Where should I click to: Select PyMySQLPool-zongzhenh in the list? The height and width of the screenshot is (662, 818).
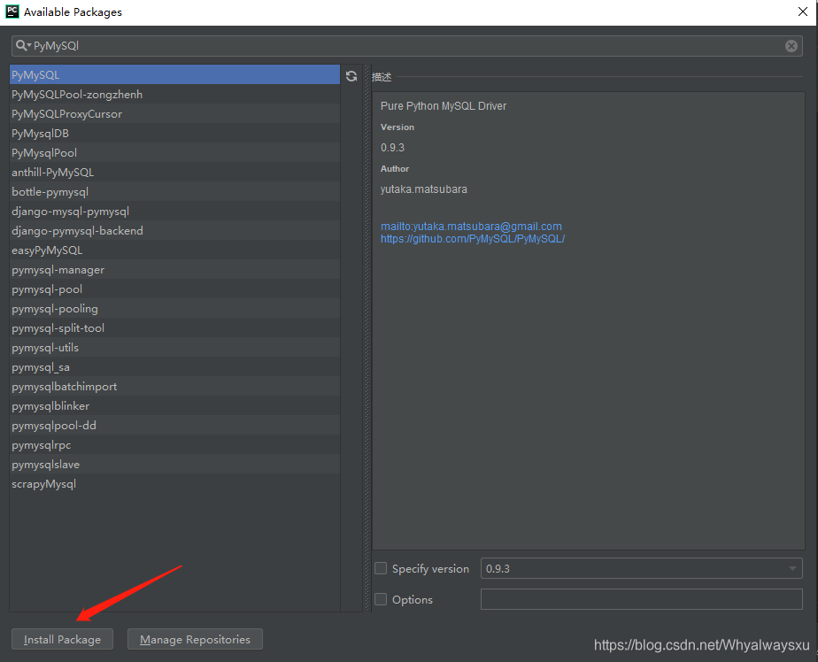[174, 95]
